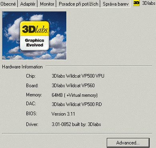Select the Monitor tab
The width and height of the screenshot is (156, 148).
47,4
